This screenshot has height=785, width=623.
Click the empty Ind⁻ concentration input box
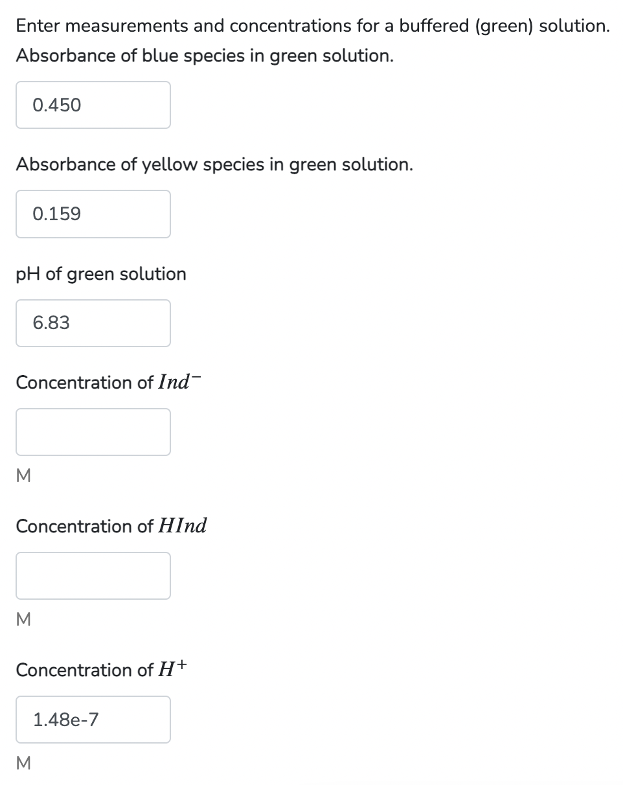[x=93, y=432]
